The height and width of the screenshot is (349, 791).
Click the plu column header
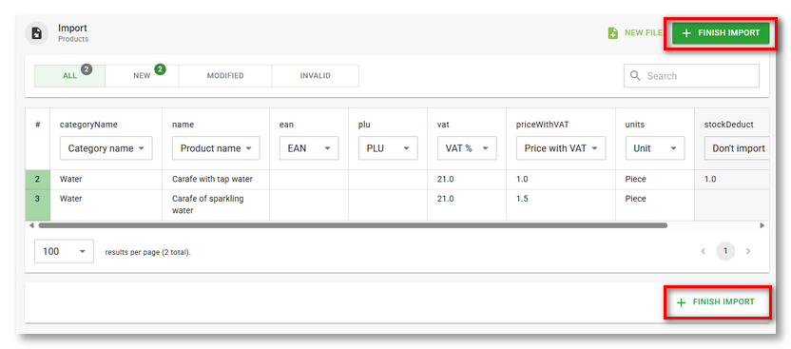tap(364, 124)
